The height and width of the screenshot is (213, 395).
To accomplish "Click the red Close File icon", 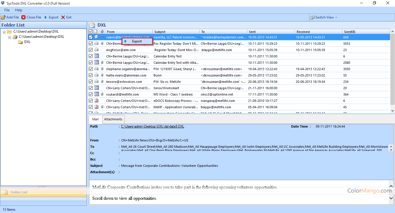I will coord(23,17).
